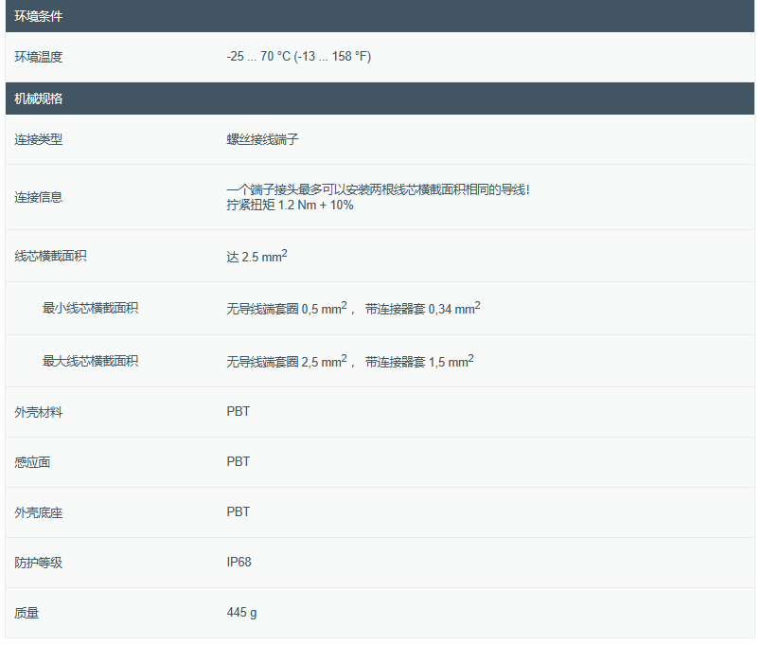The height and width of the screenshot is (645, 761).
Task: Select the indented 最小线芯横截面积 label
Action: tap(90, 308)
